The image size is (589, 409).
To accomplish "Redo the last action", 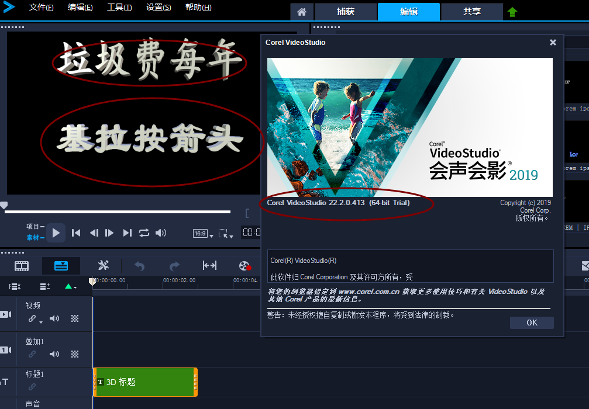I will [175, 266].
